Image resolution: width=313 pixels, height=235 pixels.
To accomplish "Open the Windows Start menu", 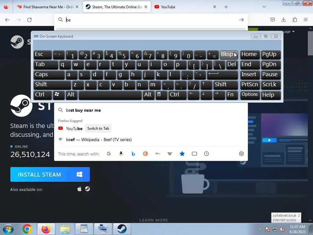I will pyautogui.click(x=8, y=229).
